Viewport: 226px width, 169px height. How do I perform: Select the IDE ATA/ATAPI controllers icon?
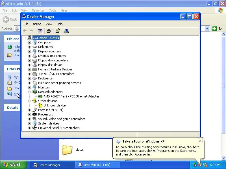35,74
